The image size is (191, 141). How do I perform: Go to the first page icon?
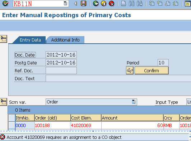coord(152,4)
